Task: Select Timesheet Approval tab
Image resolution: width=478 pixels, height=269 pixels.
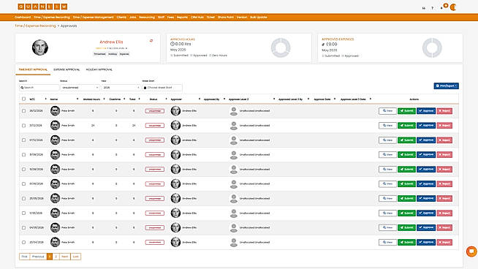Action: 33,70
